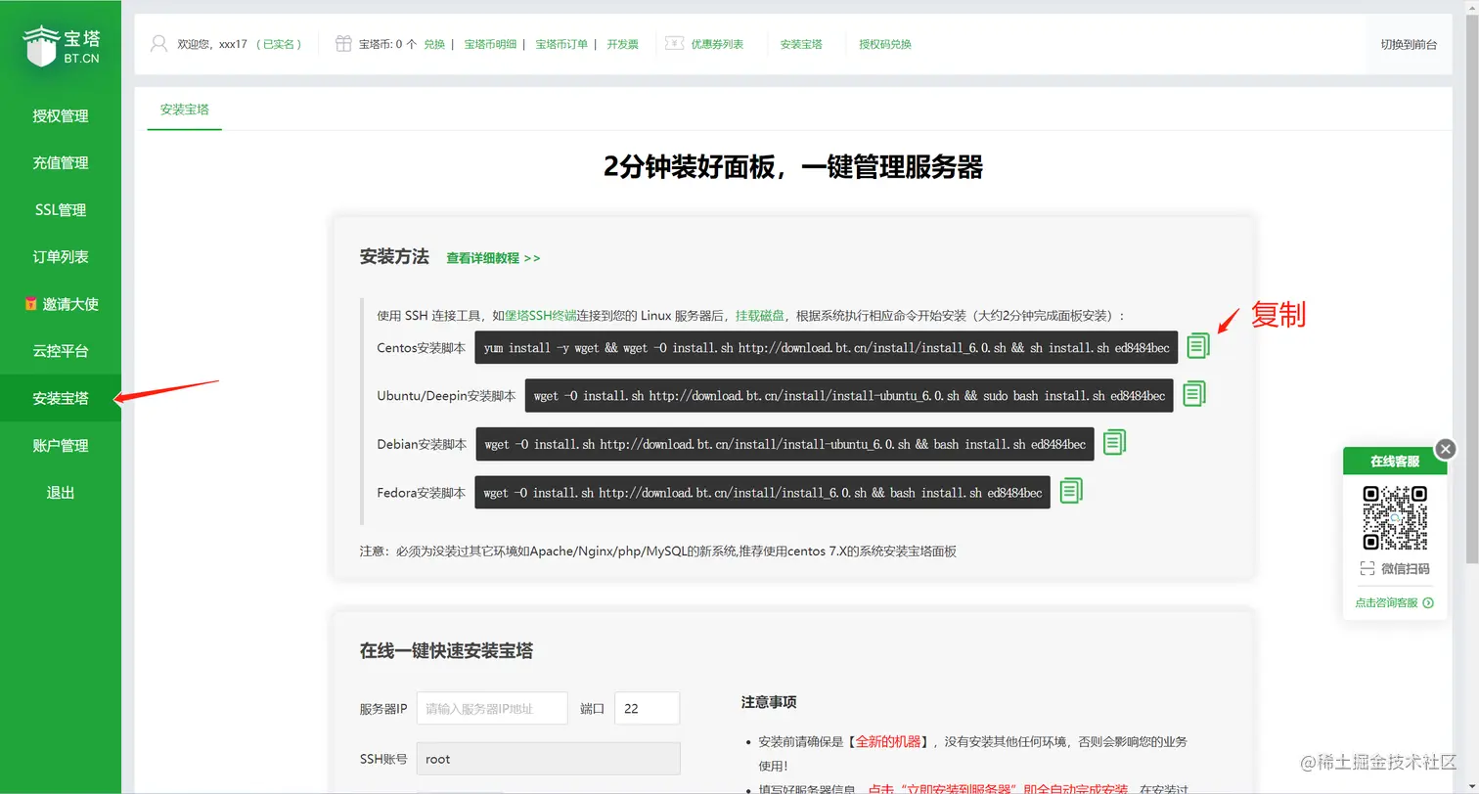Copy the Fedora install script
The width and height of the screenshot is (1479, 794).
pyautogui.click(x=1071, y=490)
